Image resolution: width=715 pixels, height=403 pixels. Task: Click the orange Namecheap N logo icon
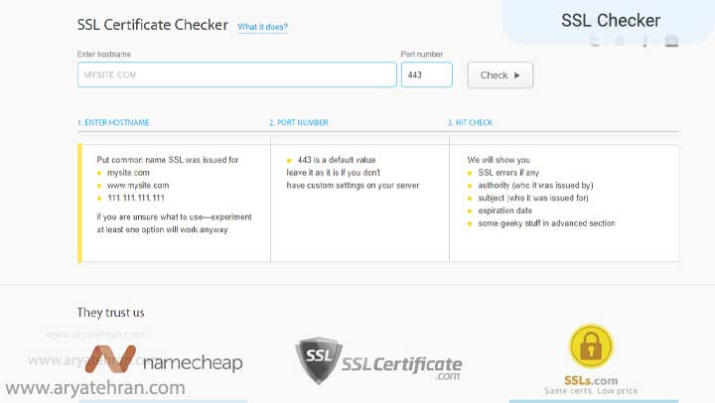[x=111, y=358]
